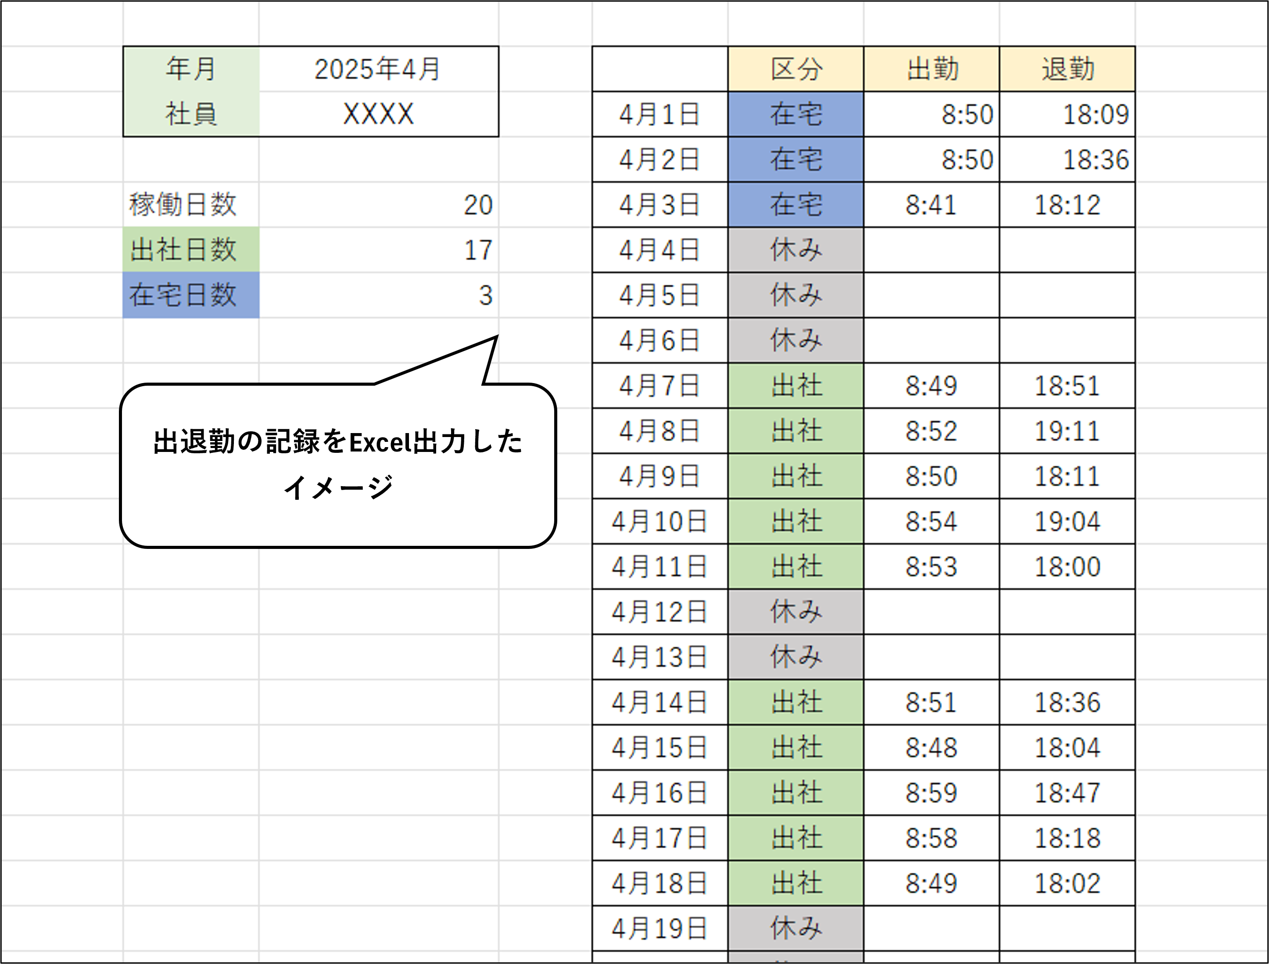
Task: Select the blue 在宅日数 label cell
Action: pos(190,295)
